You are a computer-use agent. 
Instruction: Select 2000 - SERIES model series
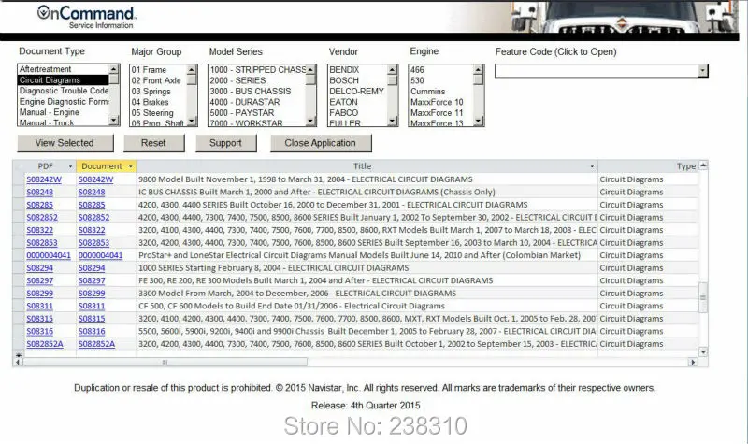(x=257, y=80)
